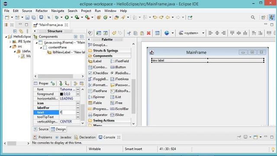Viewport: 277px width, 156px height.
Task: Click the Align left edges icon
Action: [x=210, y=33]
